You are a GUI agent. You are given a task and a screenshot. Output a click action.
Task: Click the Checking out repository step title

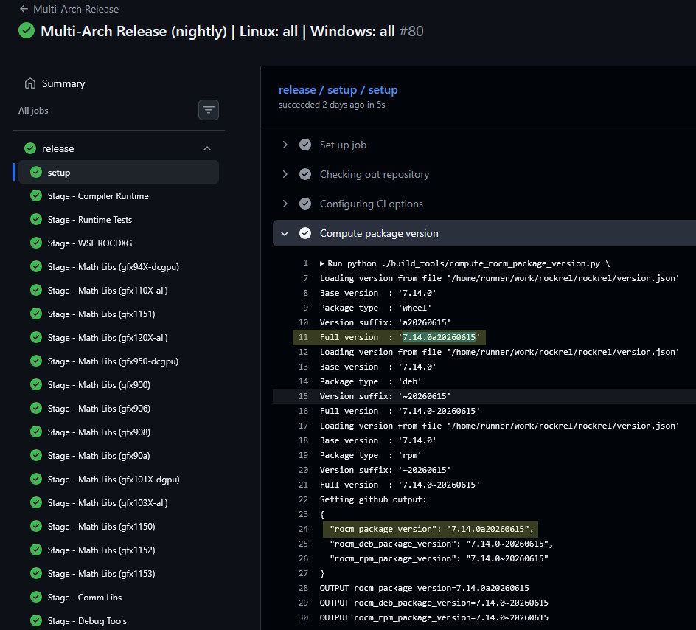coord(375,174)
